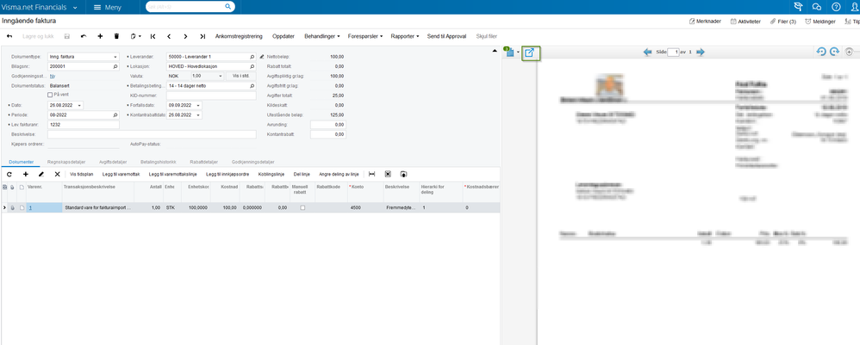Click Send til Approval
The width and height of the screenshot is (860, 345).
[x=446, y=36]
